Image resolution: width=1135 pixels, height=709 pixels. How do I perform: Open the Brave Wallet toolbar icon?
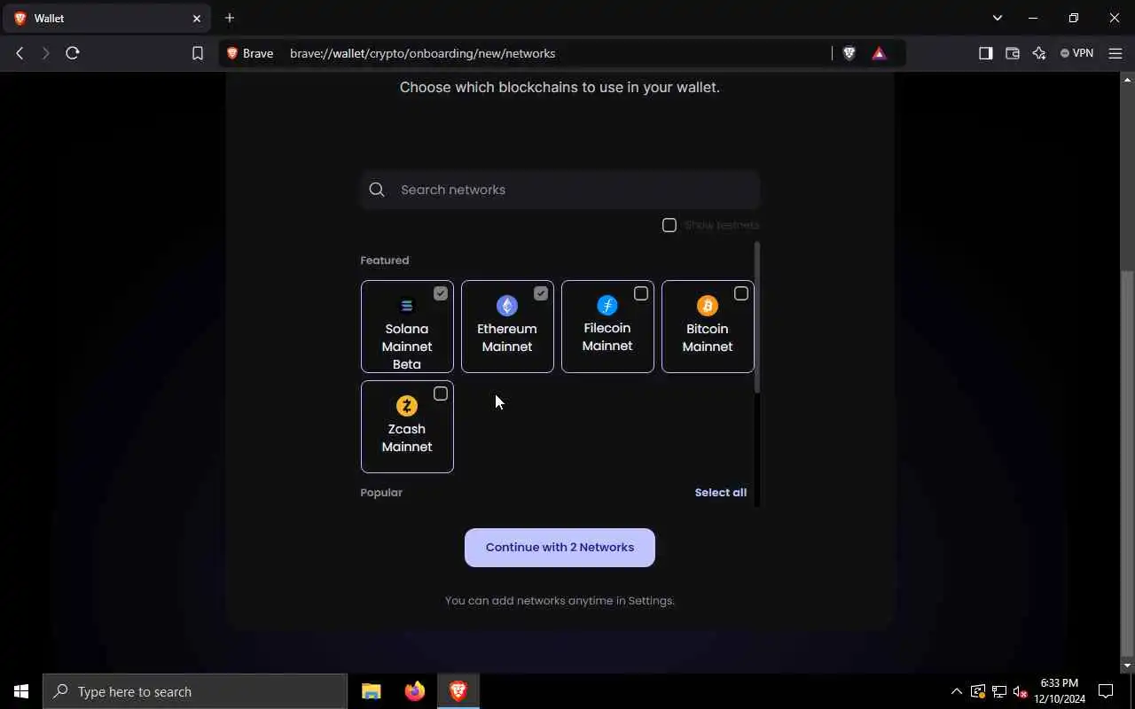point(1012,53)
